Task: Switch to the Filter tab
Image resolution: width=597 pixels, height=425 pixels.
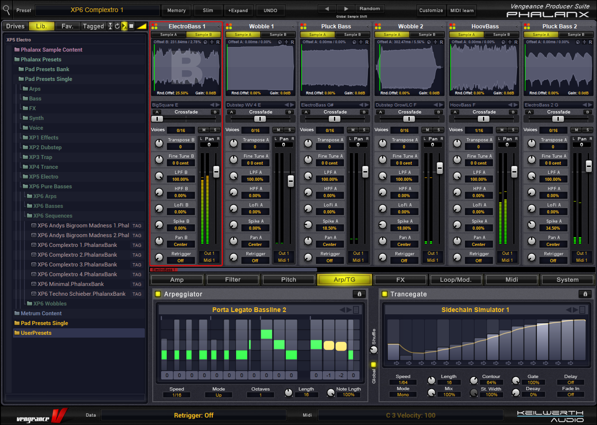Action: coord(233,279)
